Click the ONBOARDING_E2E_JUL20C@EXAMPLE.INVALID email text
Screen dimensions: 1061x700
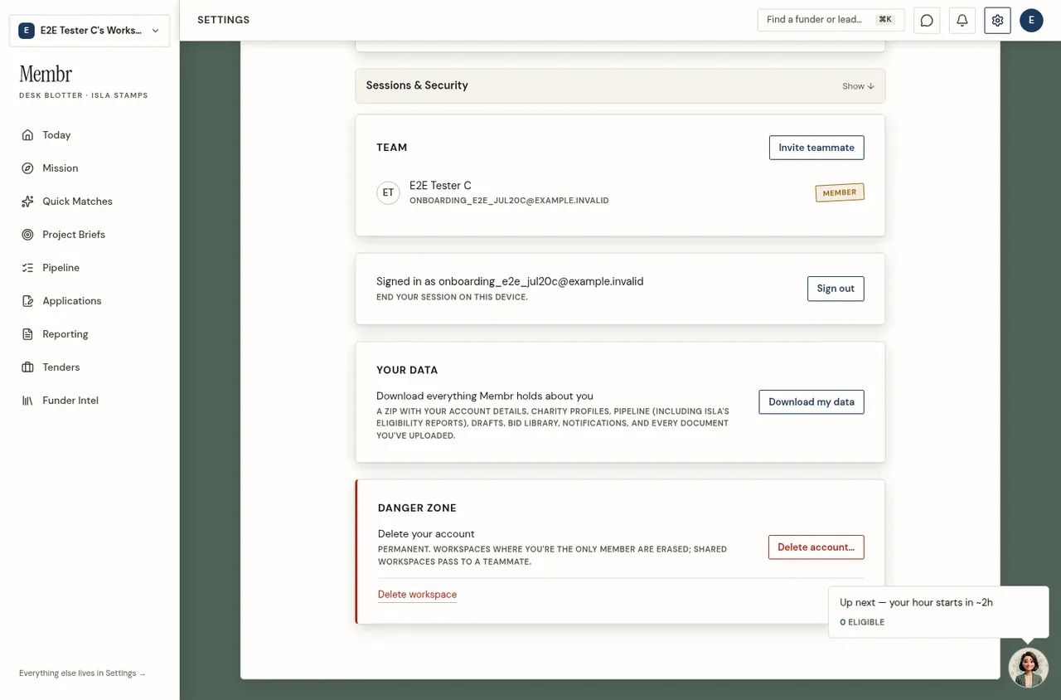click(509, 201)
